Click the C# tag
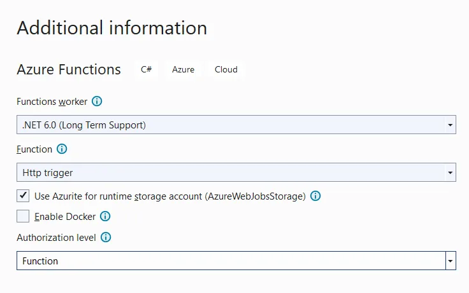 146,70
